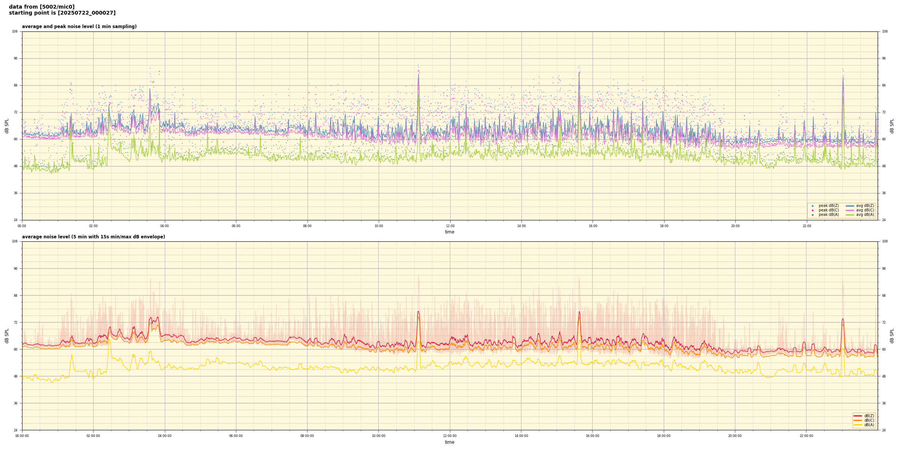The height and width of the screenshot is (449, 899).
Task: Click the peak dB(Z) legend marker
Action: click(x=812, y=206)
